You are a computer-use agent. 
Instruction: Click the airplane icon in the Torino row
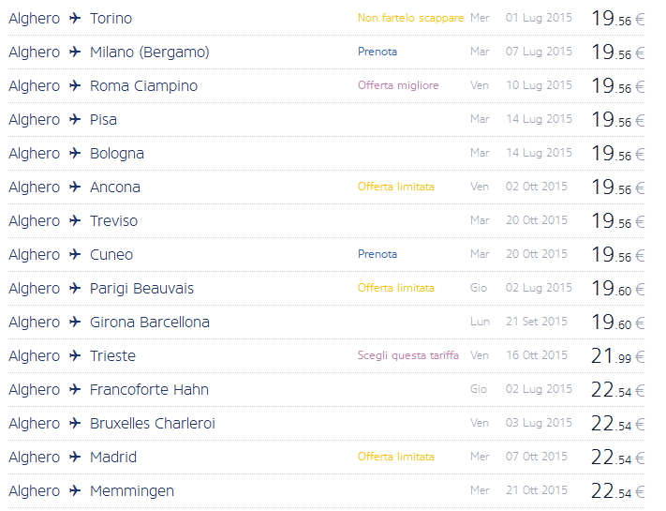(75, 19)
